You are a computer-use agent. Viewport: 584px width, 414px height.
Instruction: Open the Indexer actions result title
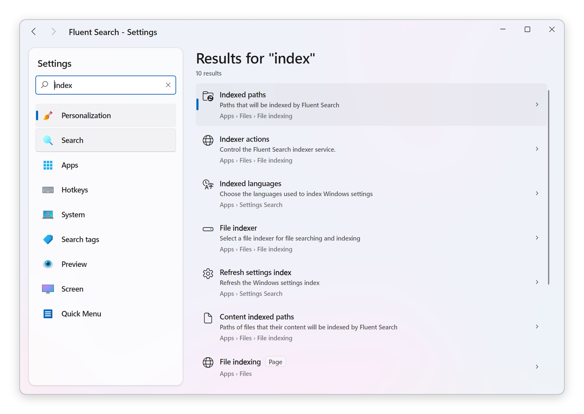[x=245, y=139]
